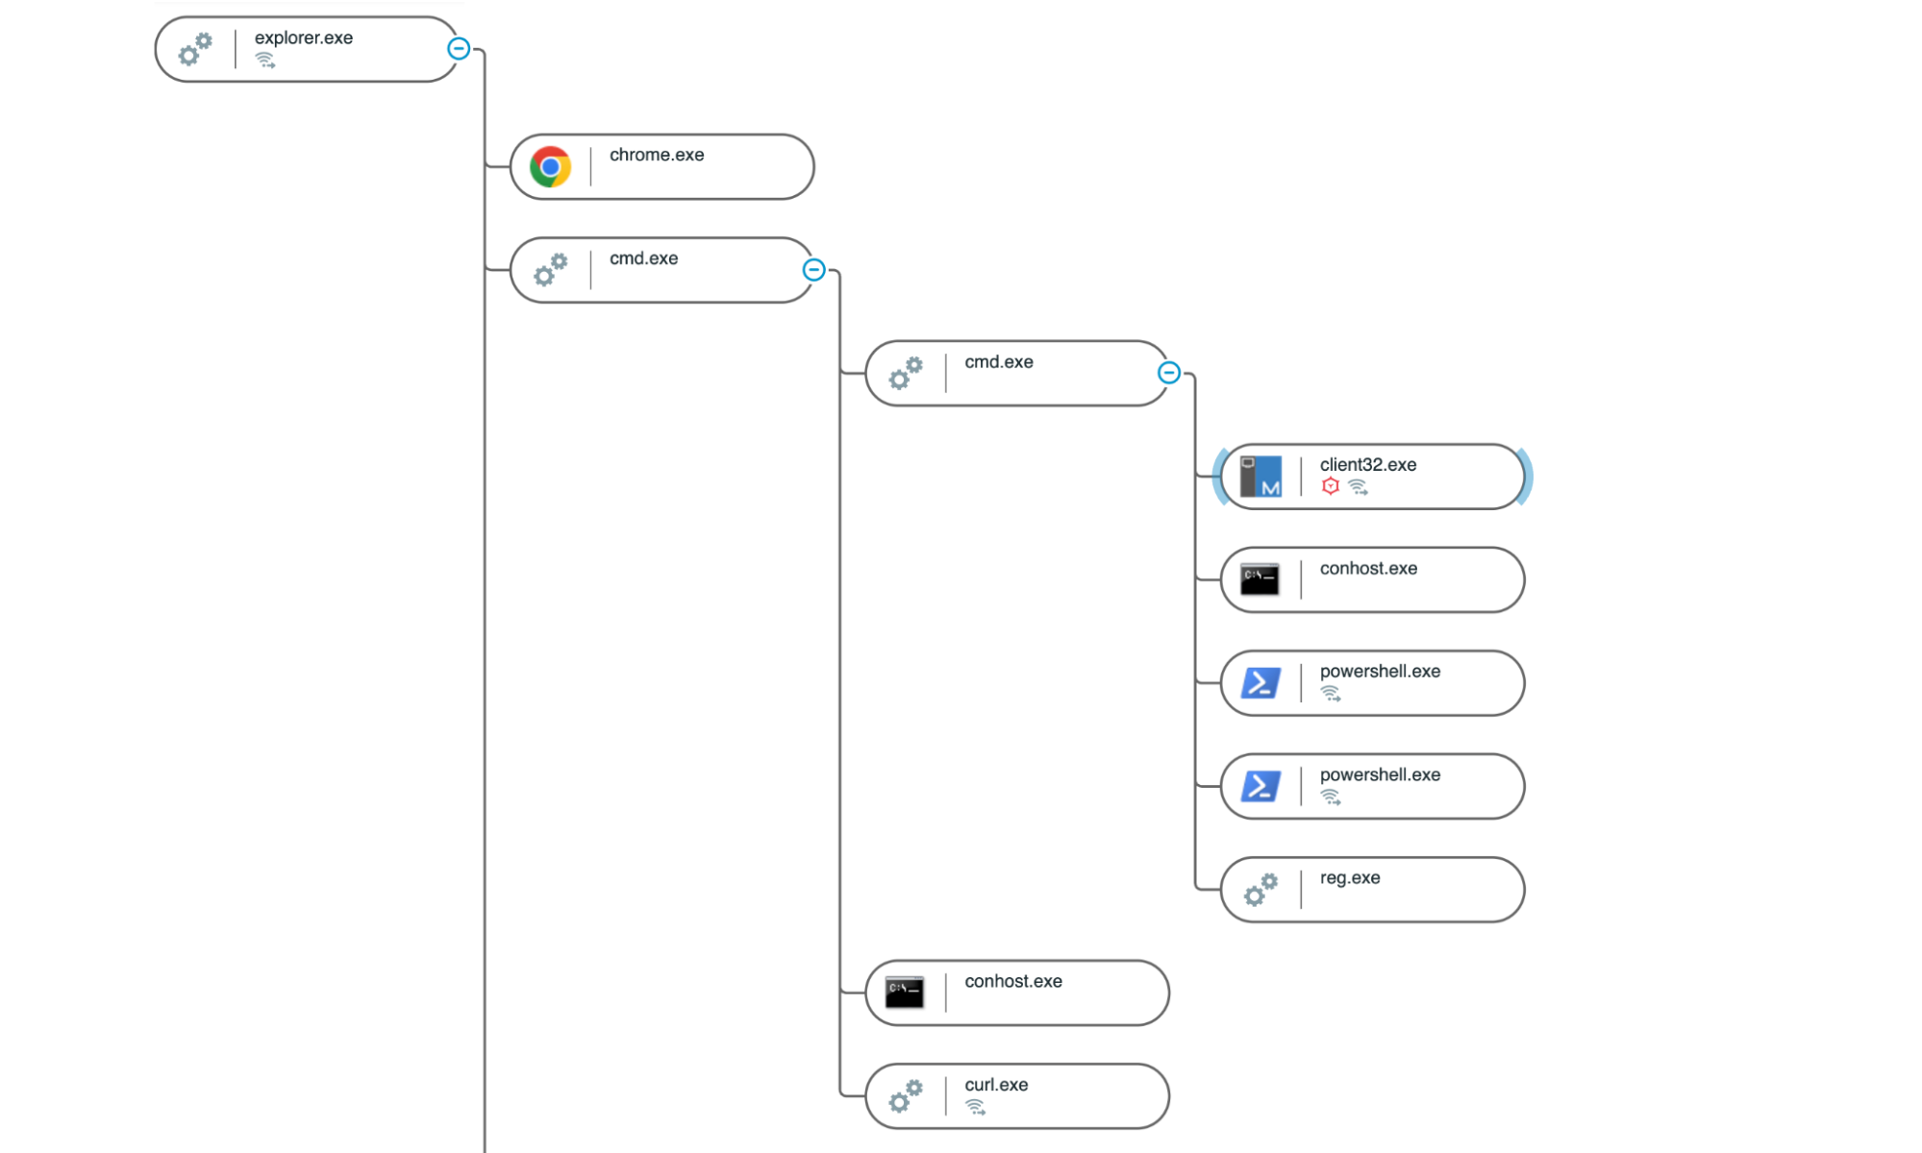
Task: Click the gear icon on reg.exe node
Action: 1261,890
